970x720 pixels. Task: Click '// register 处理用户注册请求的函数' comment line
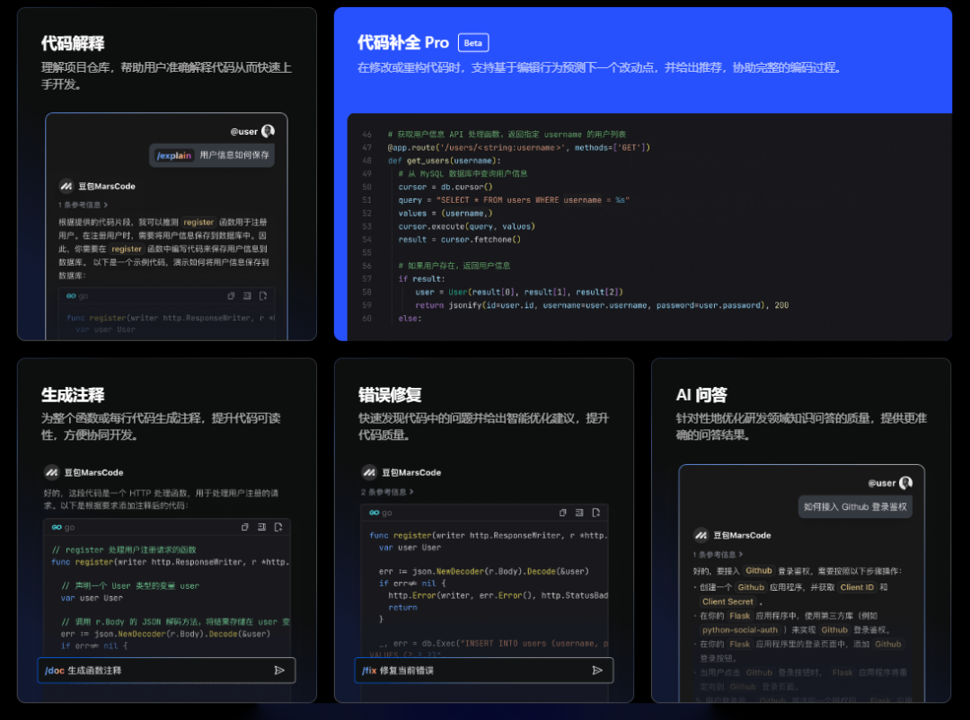pyautogui.click(x=124, y=549)
